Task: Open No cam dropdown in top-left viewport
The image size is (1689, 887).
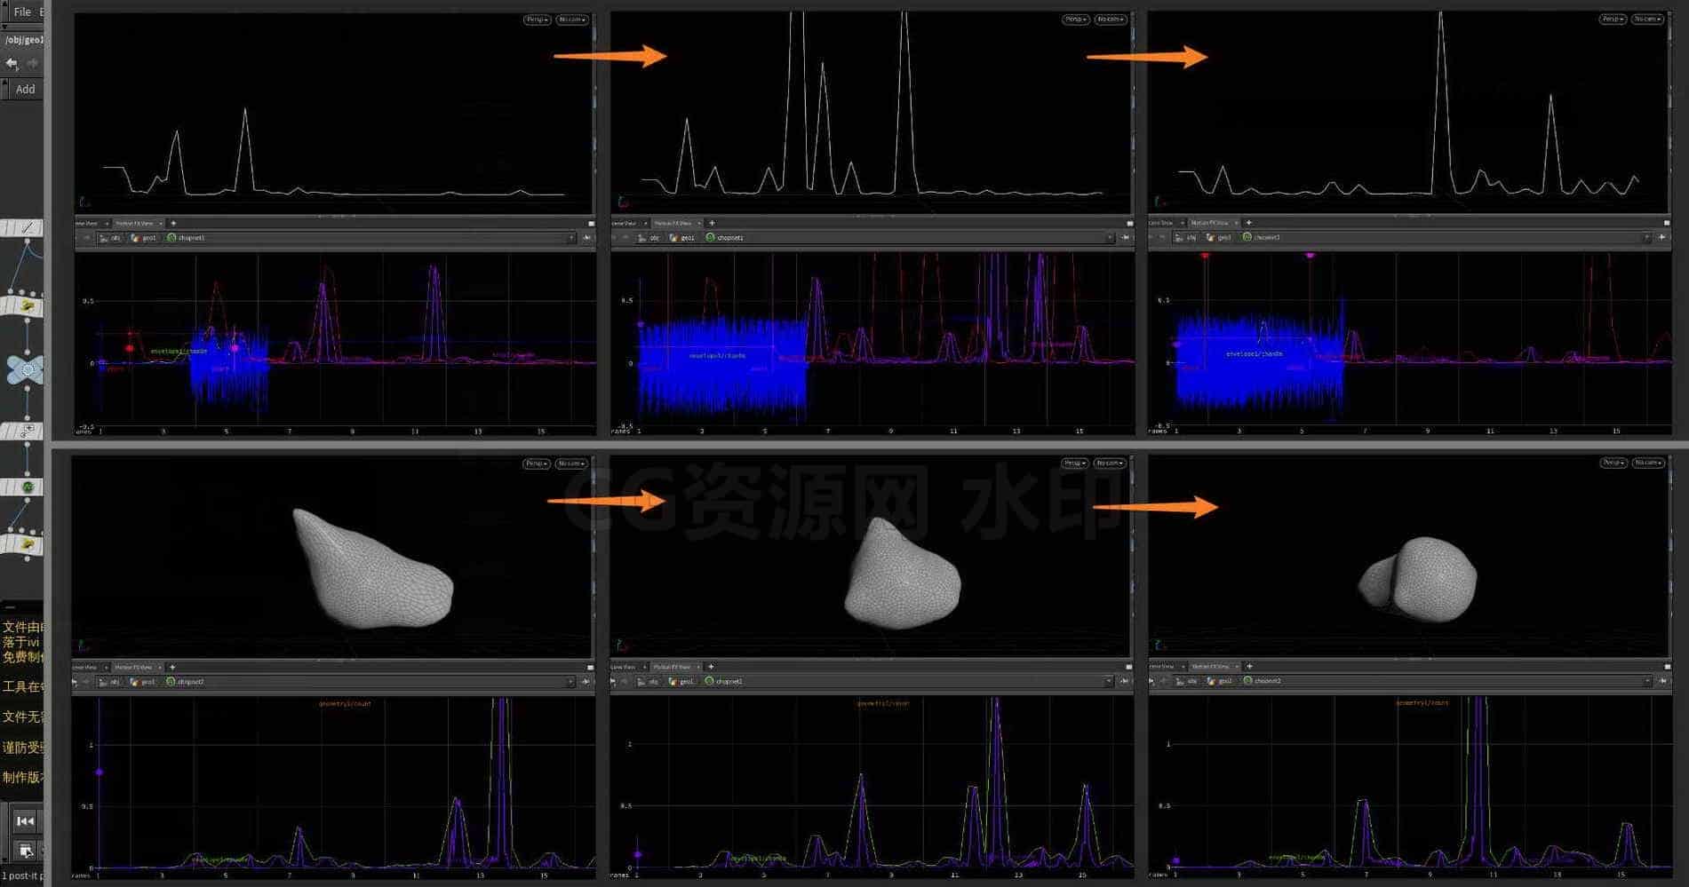Action: (571, 20)
